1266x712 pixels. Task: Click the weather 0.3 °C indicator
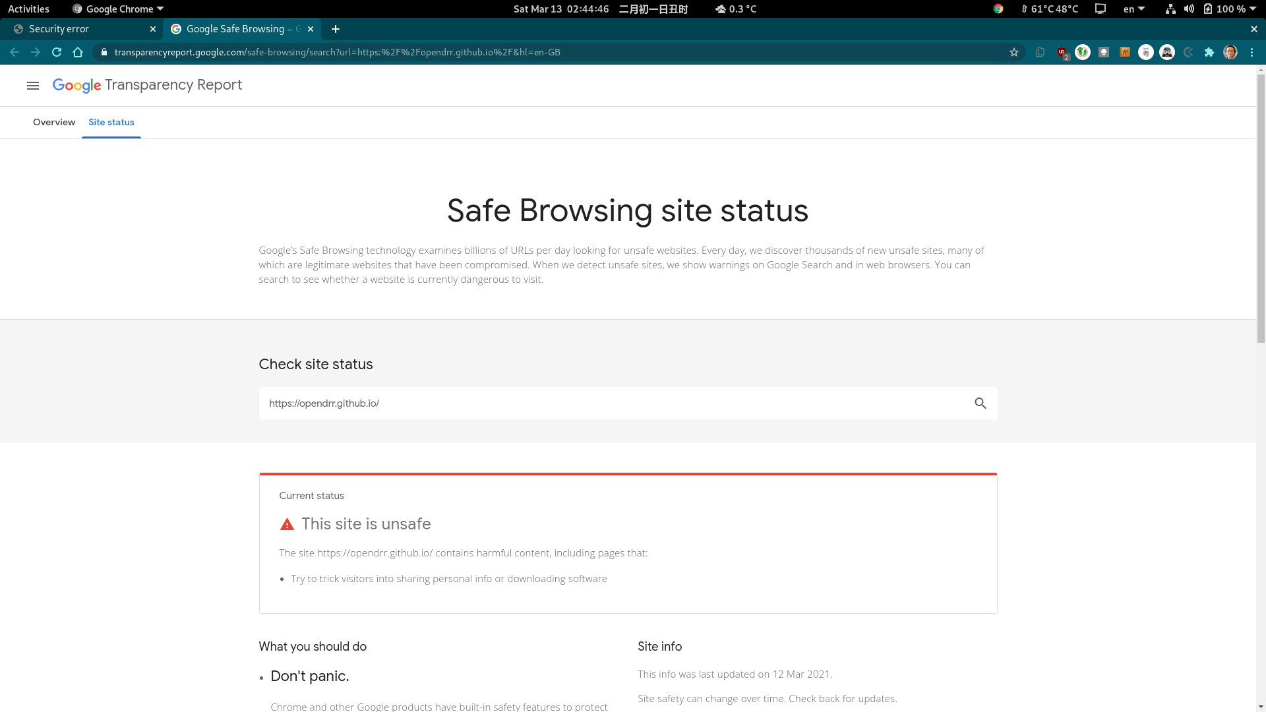(736, 9)
